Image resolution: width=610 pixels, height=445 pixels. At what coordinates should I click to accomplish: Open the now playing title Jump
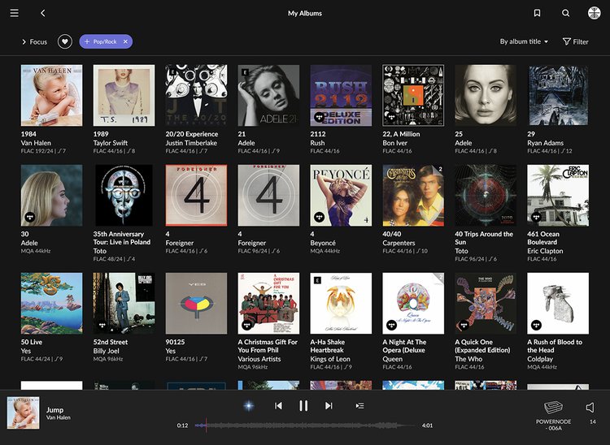pos(54,409)
